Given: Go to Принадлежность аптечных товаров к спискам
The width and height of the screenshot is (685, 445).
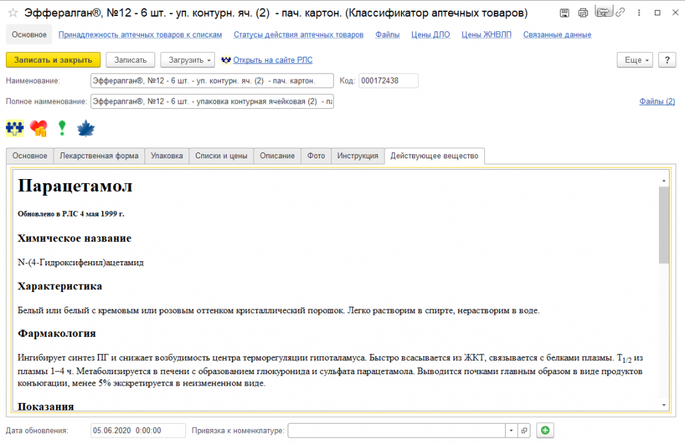Looking at the screenshot, I should tap(140, 35).
